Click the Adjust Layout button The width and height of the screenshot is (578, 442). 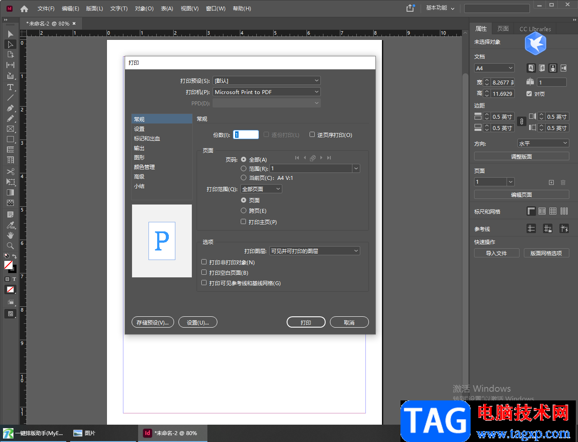tap(522, 156)
